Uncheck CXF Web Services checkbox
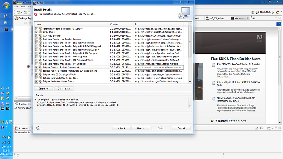Image resolution: width=283 pixels, height=159 pixels. coord(37,35)
